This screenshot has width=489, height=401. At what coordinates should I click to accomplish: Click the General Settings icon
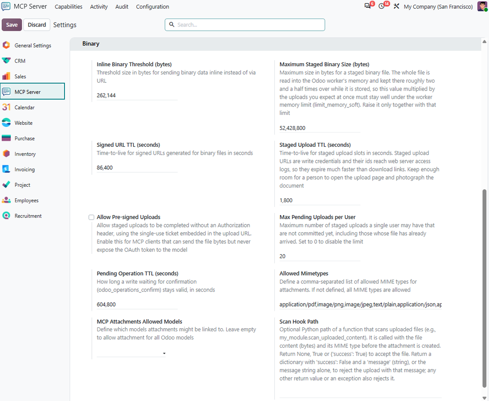(6, 45)
